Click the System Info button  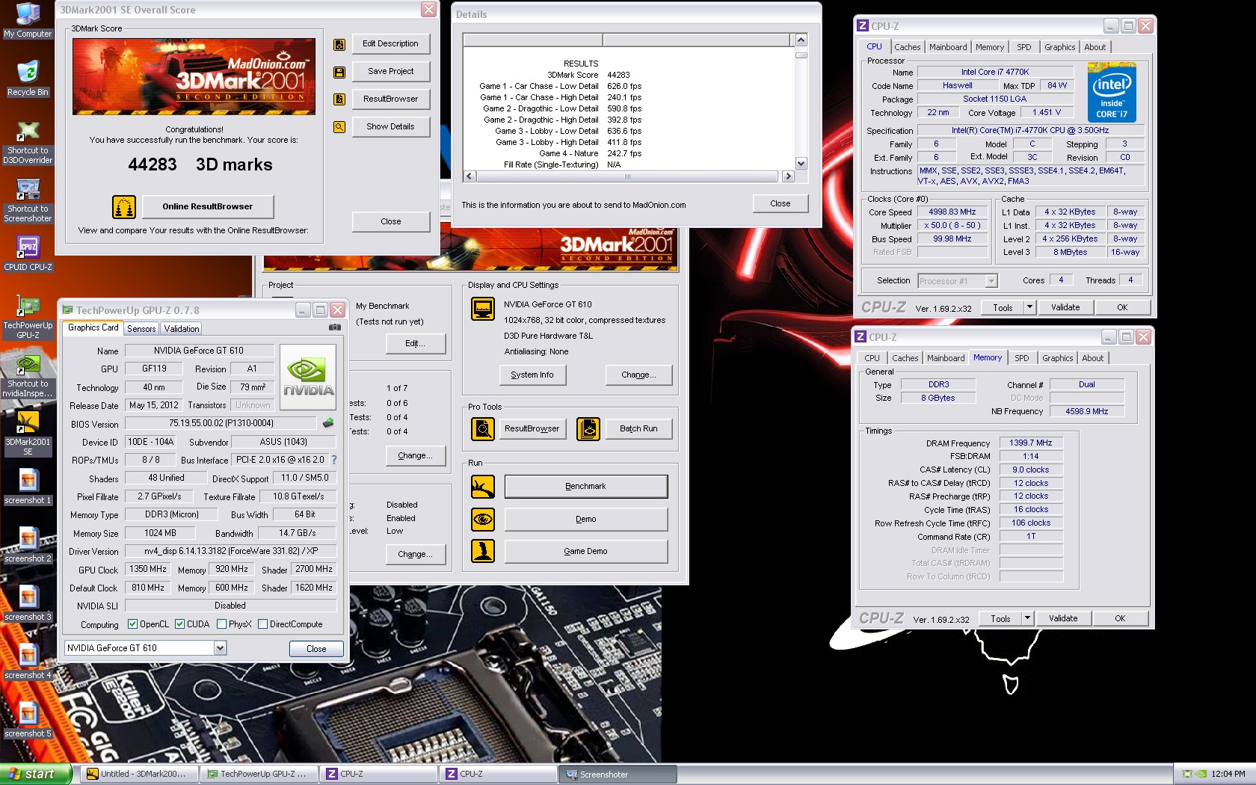click(x=532, y=375)
